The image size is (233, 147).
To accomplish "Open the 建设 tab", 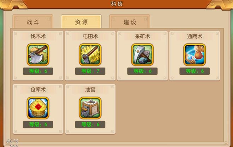I will [x=130, y=22].
